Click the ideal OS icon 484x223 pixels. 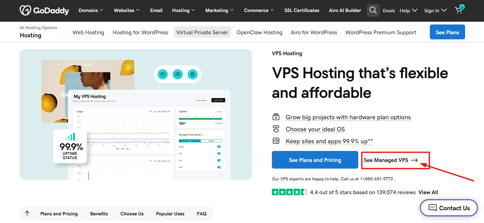[x=276, y=129]
